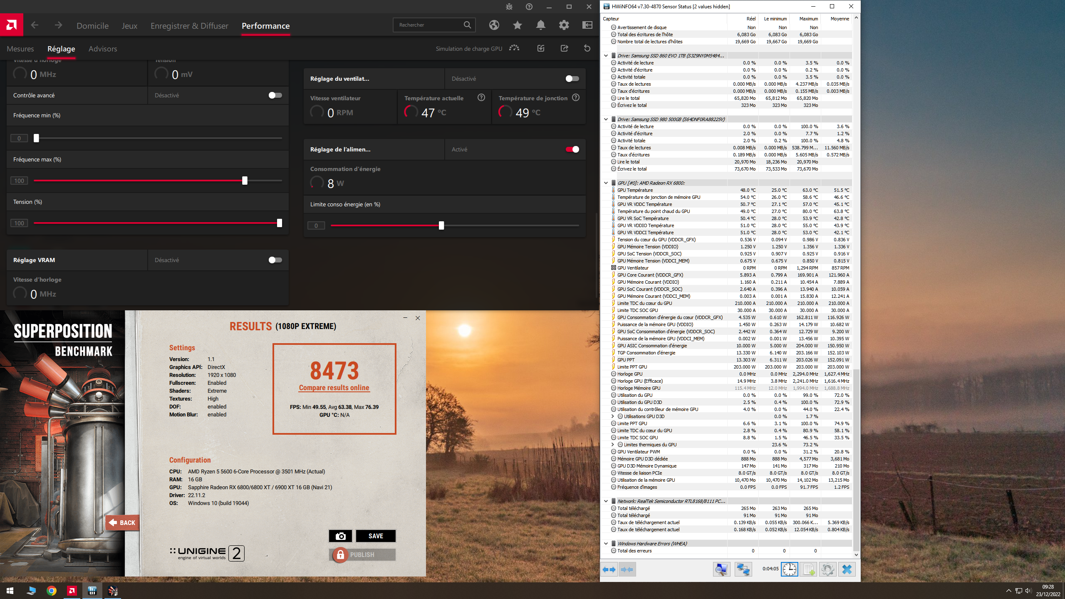The width and height of the screenshot is (1065, 599).
Task: Start HWiNFO logging with the sheet icon
Action: [x=808, y=569]
